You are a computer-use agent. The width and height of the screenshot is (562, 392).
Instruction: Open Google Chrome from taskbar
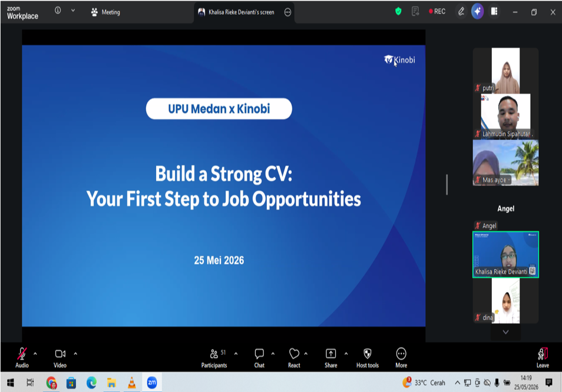click(51, 383)
